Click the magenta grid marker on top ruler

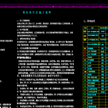53,6
